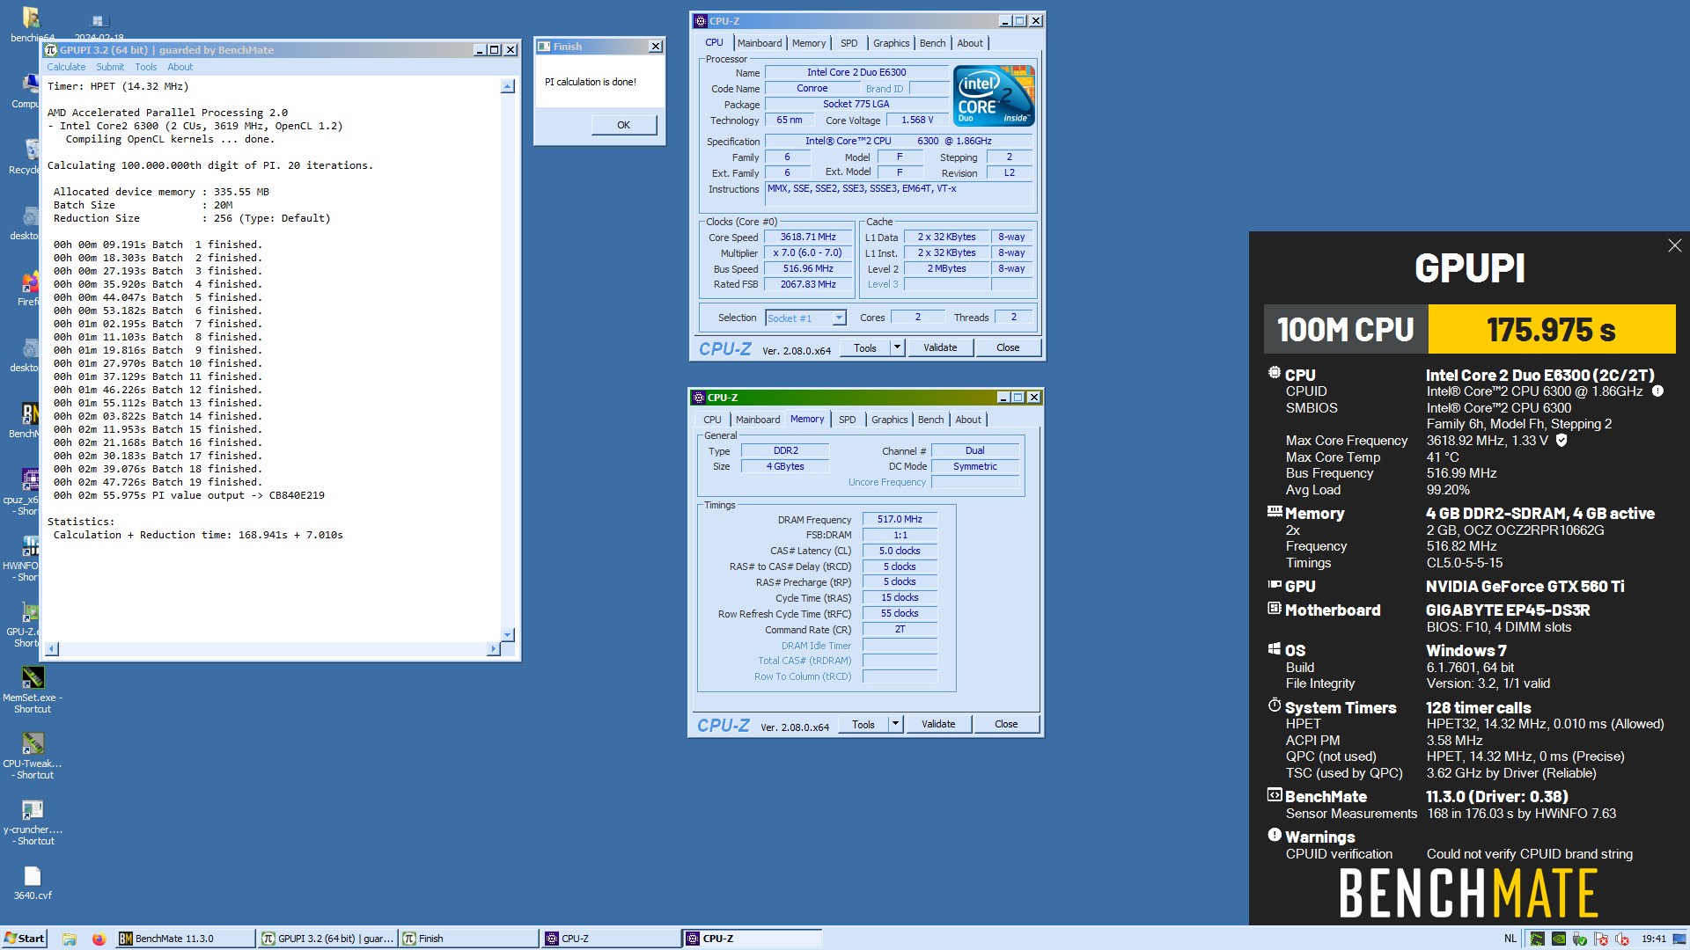Image resolution: width=1690 pixels, height=950 pixels.
Task: Launch Firefox from the taskbar quick launch
Action: click(x=99, y=939)
